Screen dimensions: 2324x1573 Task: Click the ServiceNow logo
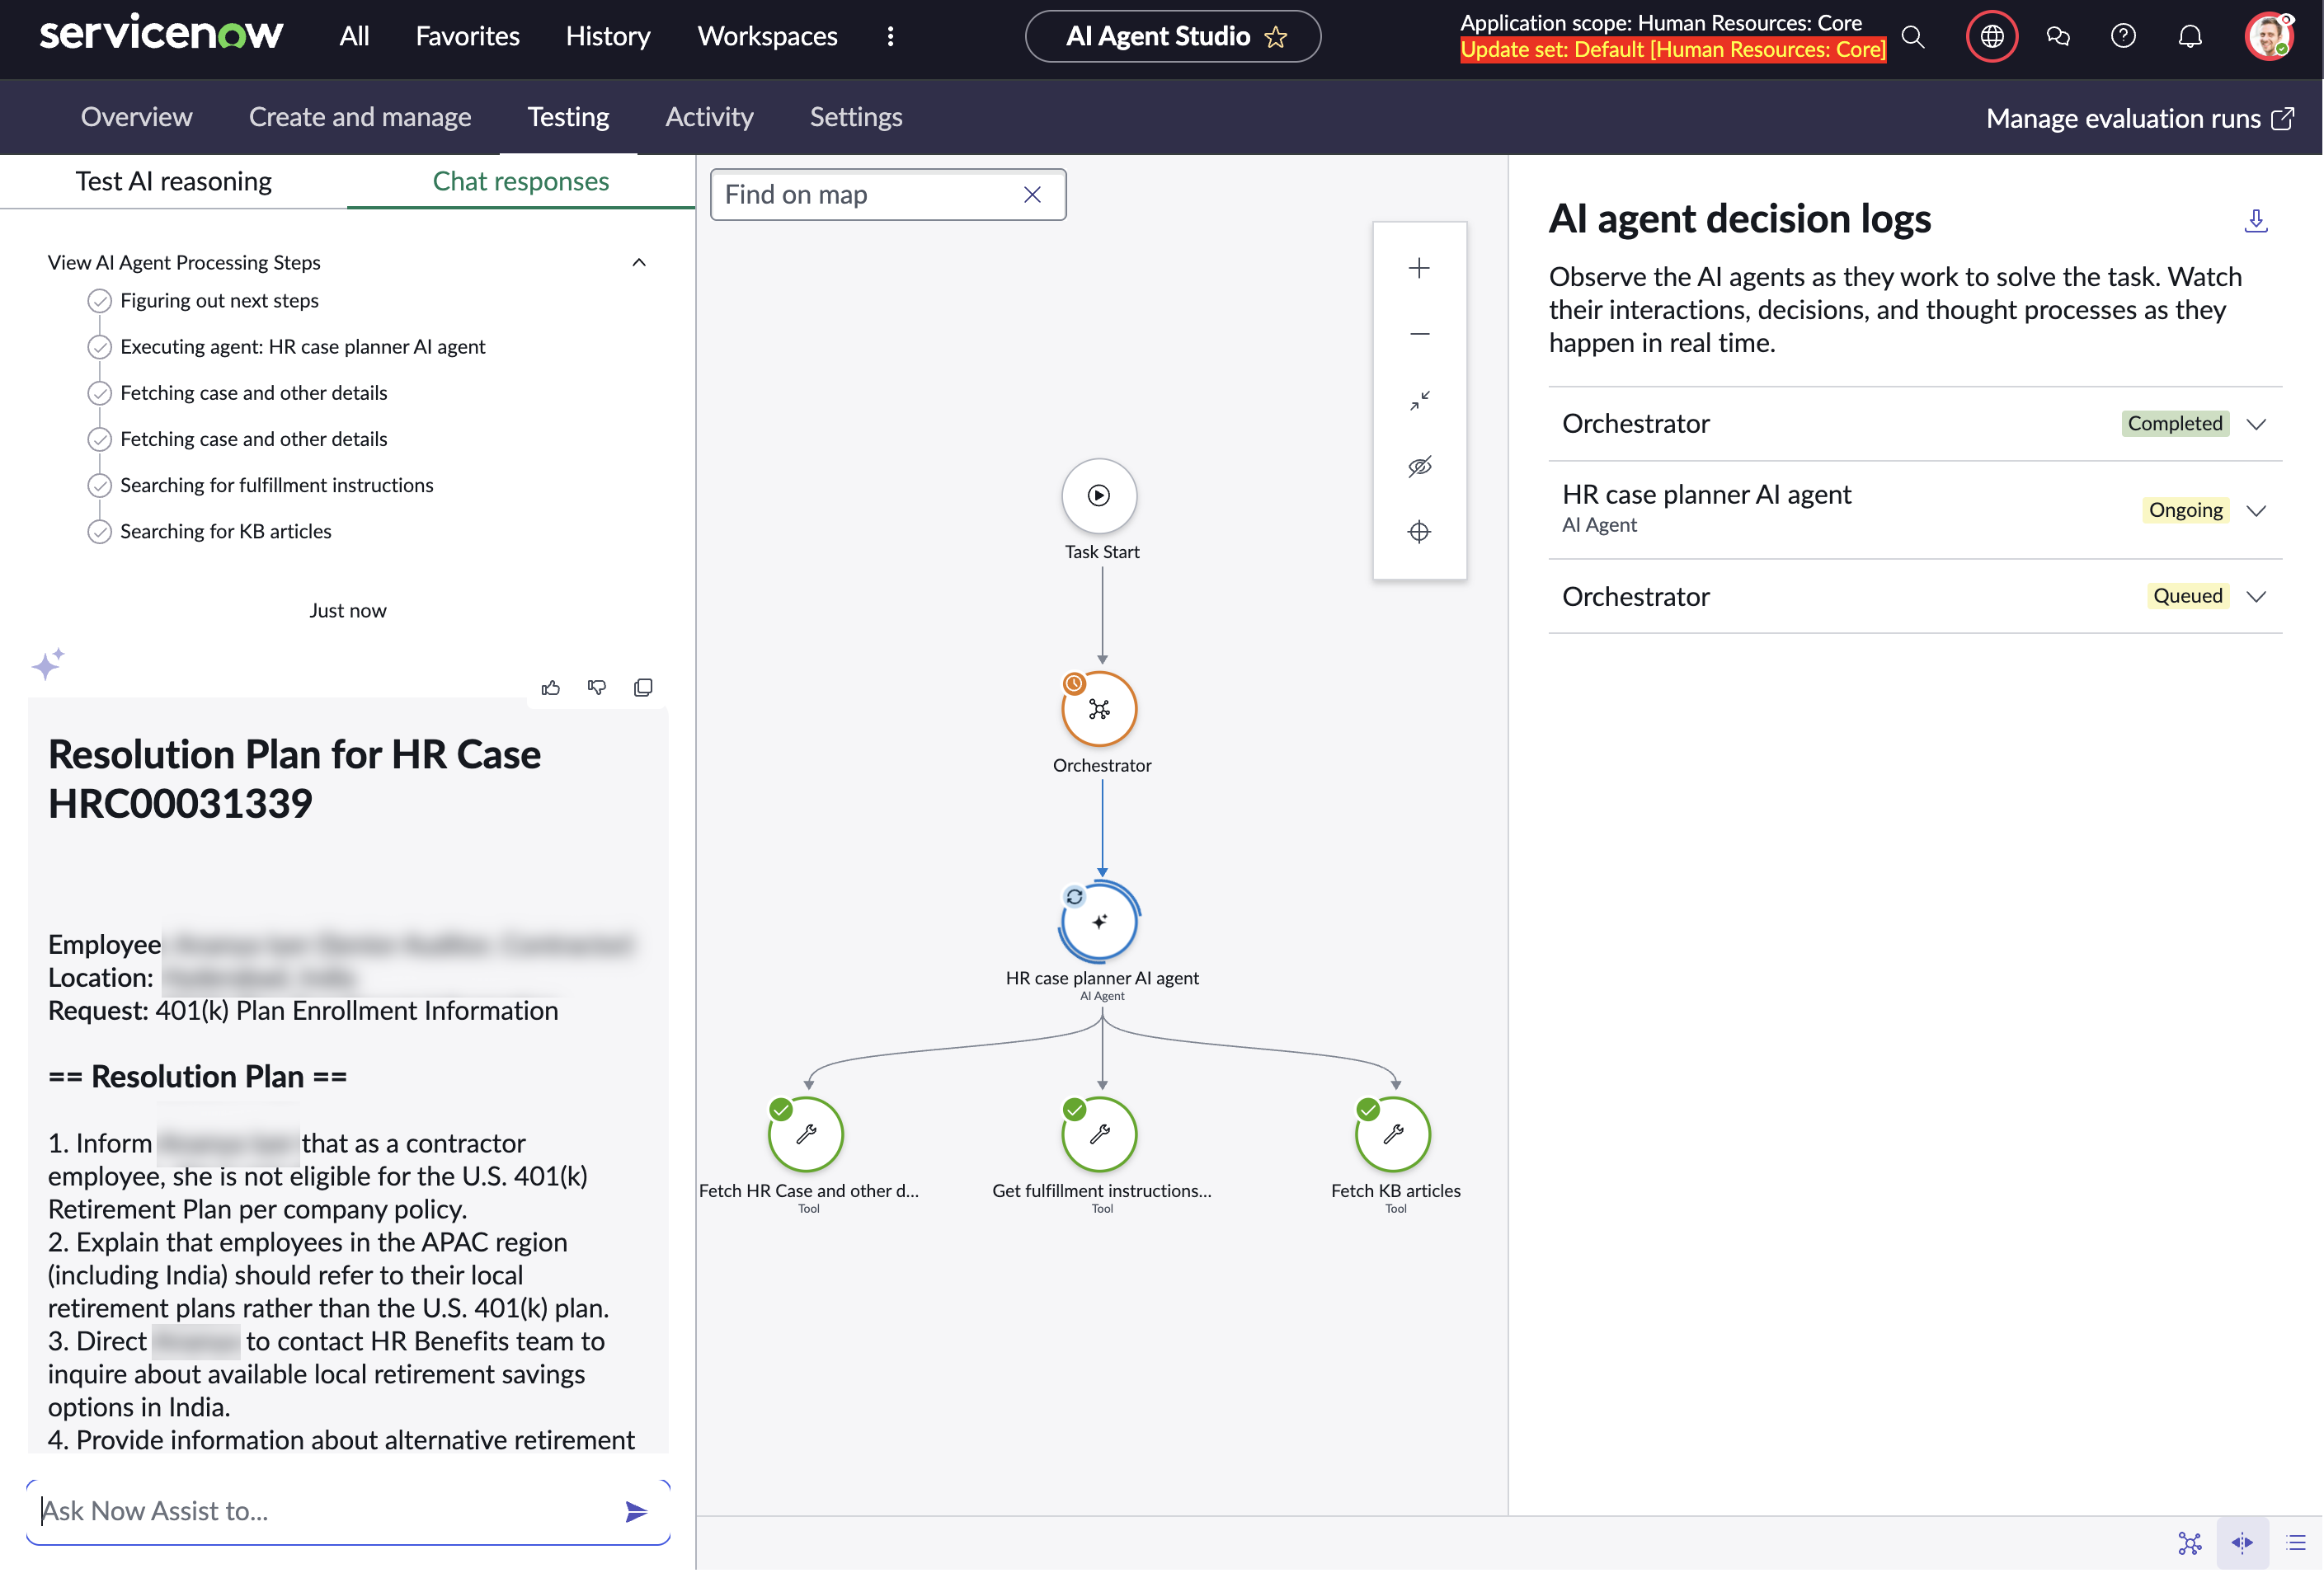pyautogui.click(x=161, y=35)
